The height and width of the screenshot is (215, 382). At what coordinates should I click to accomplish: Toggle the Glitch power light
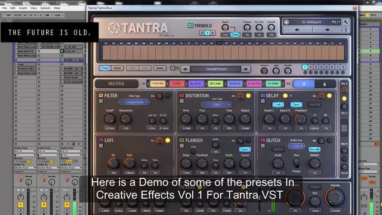[329, 140]
